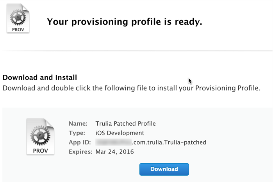Image resolution: width=273 pixels, height=182 pixels.
Task: Select the com.trulia.Trulia-patched identifier text
Action: click(169, 142)
